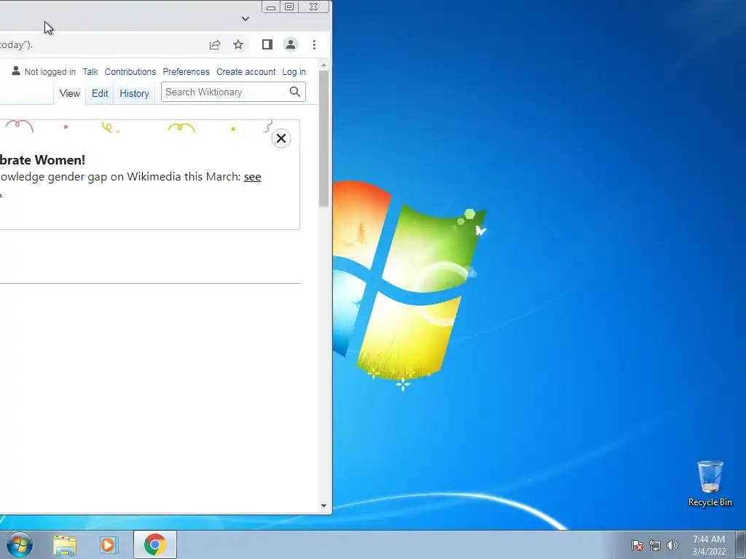
Task: Open Chrome side panel icon
Action: (x=267, y=44)
